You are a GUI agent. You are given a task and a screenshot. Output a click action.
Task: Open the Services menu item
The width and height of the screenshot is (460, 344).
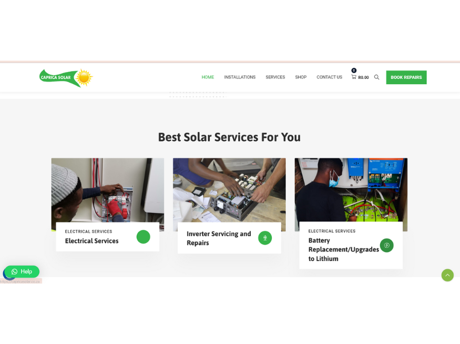pyautogui.click(x=275, y=77)
